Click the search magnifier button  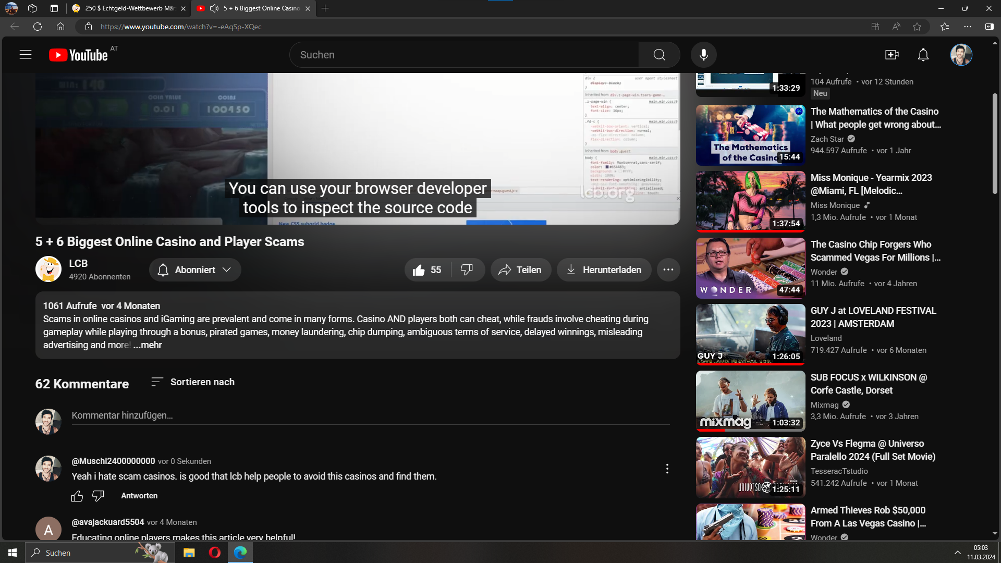pos(659,55)
